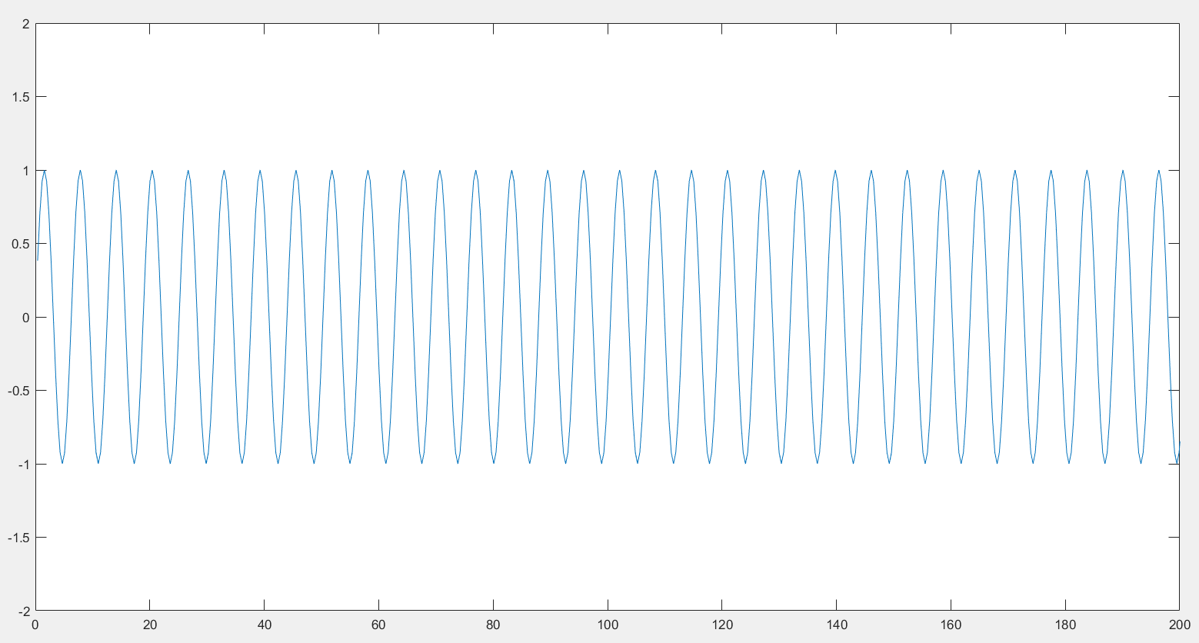Click the y-axis tick label -2
Viewport: 1199px width, 643px height.
tap(24, 611)
